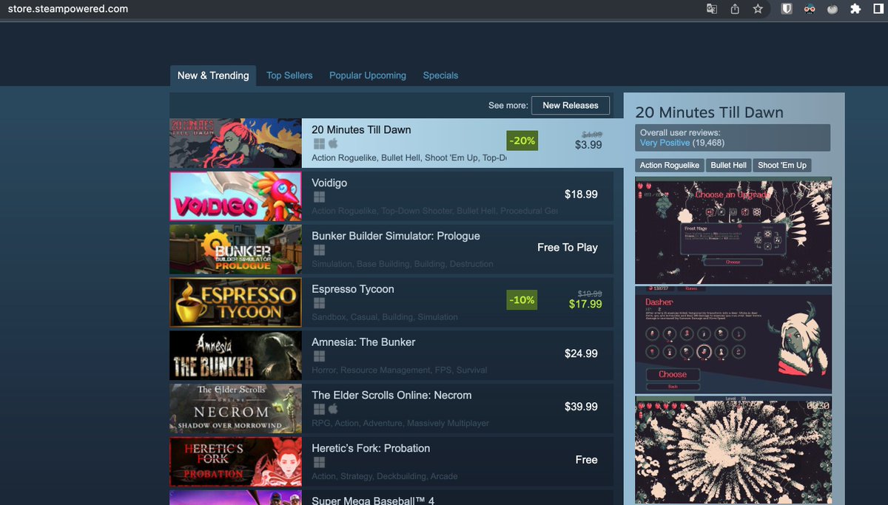Open the Voidigo game thumbnail

(x=235, y=197)
